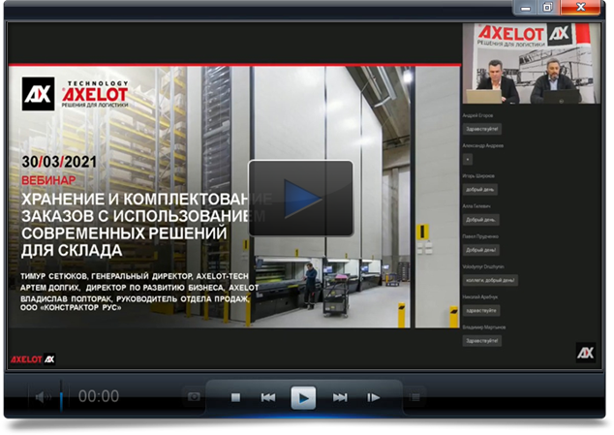Click the speaker line ВЛАДИСЛАВ ПОЛТОРАК
Screen dimensions: 614x435
pos(135,299)
